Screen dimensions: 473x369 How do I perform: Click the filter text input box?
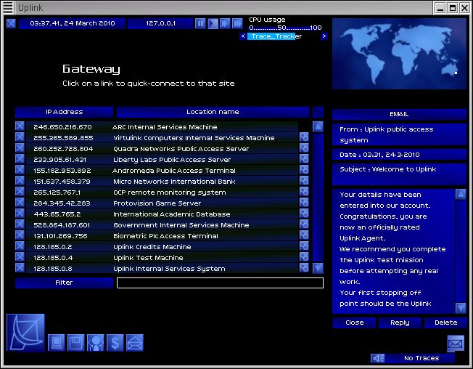click(x=221, y=283)
